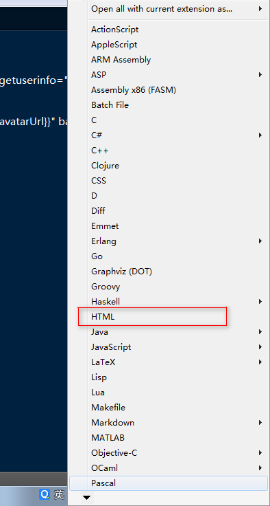Click the menu scroll-down arrow
The height and width of the screenshot is (506, 270).
point(86,498)
